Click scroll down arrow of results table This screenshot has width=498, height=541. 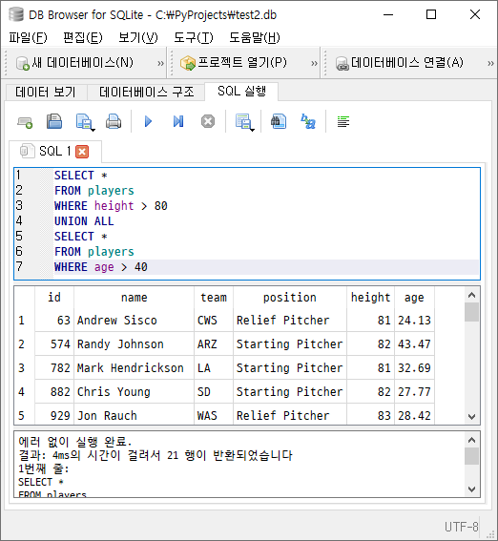pos(472,416)
